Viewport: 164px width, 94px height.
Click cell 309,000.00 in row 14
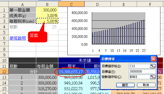(x=47, y=83)
